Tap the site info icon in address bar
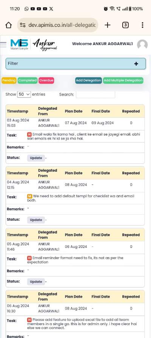The width and height of the screenshot is (151, 338). click(x=23, y=25)
